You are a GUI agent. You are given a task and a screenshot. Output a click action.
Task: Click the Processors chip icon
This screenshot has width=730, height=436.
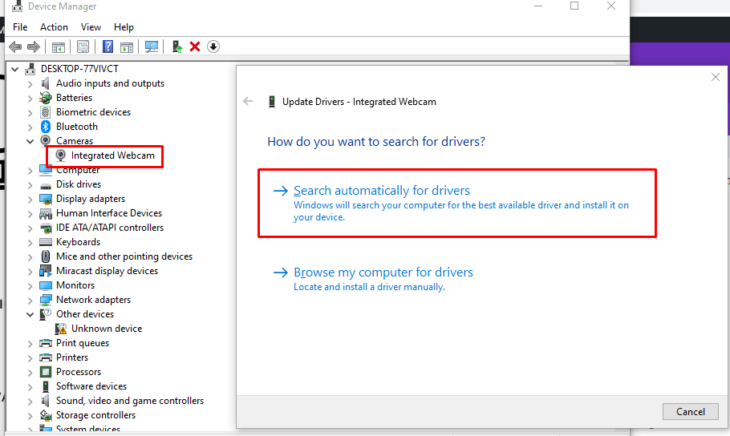pos(46,372)
